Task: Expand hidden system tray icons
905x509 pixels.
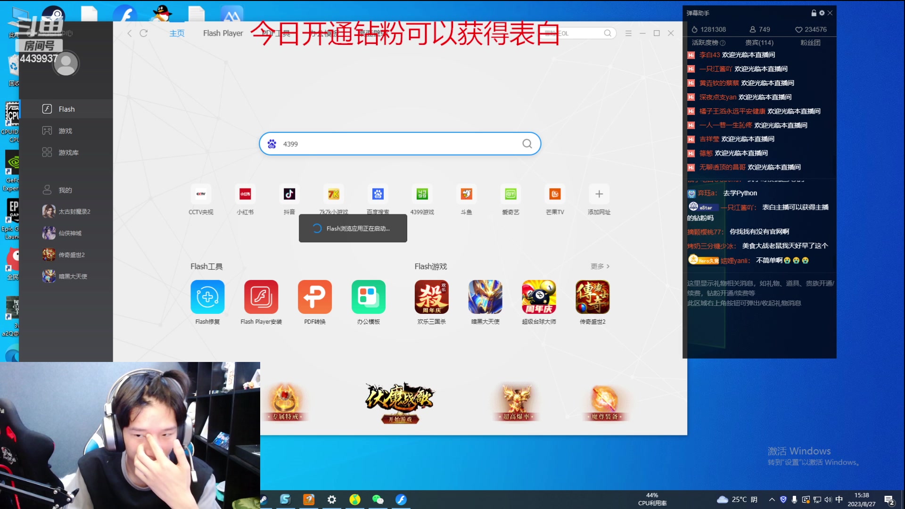Action: tap(772, 500)
